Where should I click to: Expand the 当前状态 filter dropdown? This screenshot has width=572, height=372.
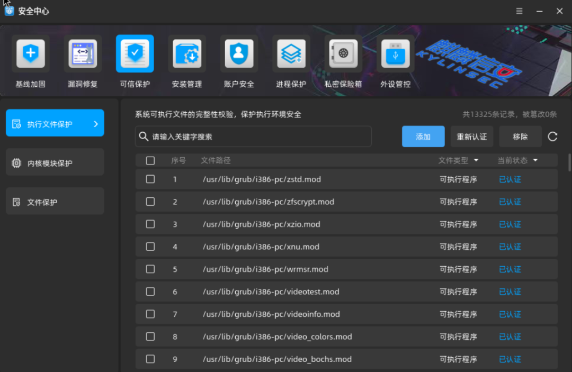click(x=535, y=160)
